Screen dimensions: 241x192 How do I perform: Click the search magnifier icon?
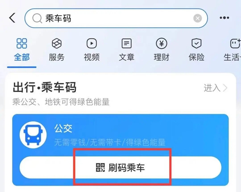click(x=37, y=18)
